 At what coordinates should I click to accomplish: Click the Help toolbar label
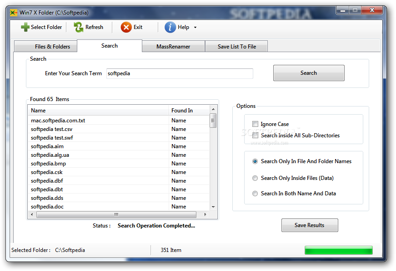click(x=183, y=27)
